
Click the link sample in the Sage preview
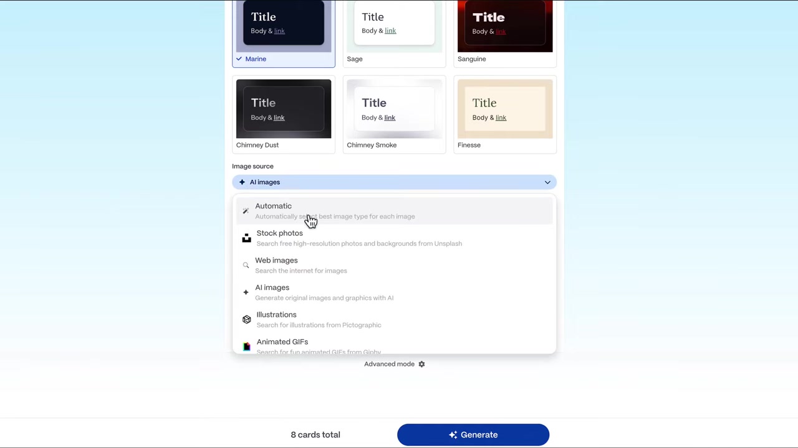tap(390, 30)
